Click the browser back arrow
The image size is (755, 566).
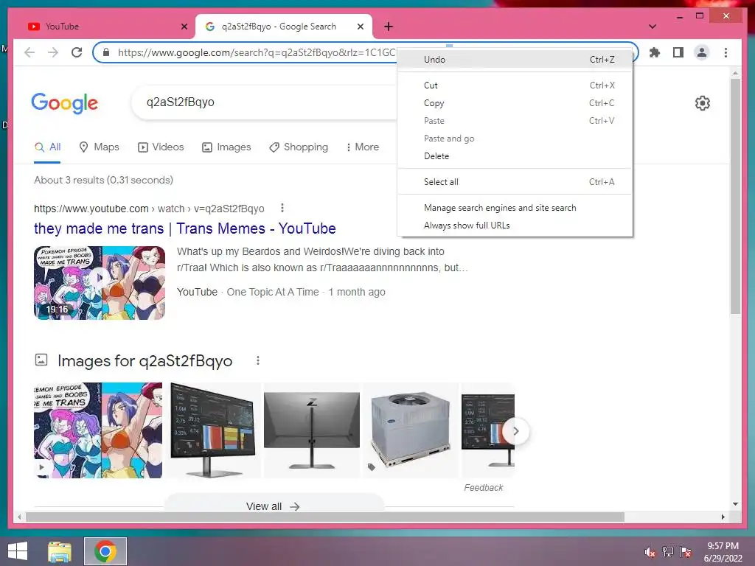[29, 52]
